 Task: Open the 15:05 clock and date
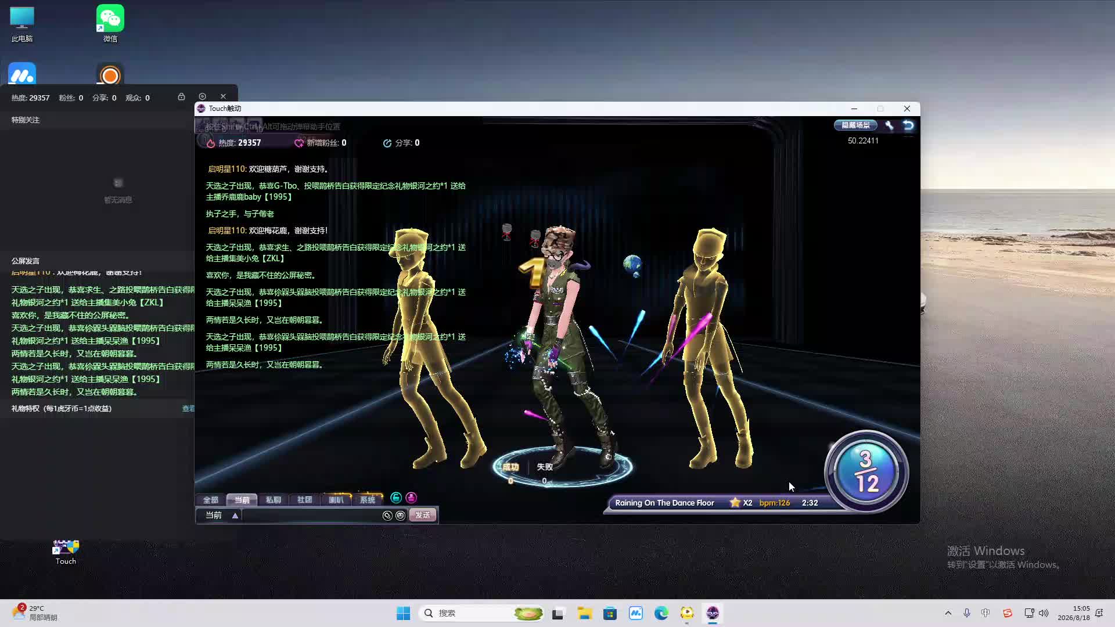pyautogui.click(x=1074, y=613)
